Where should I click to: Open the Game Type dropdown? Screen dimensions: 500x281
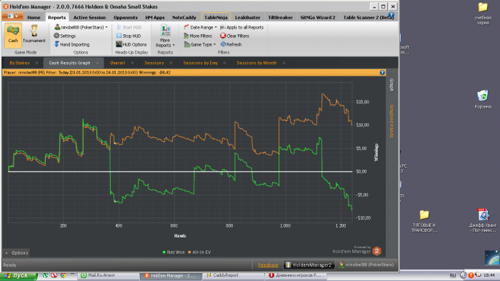199,44
